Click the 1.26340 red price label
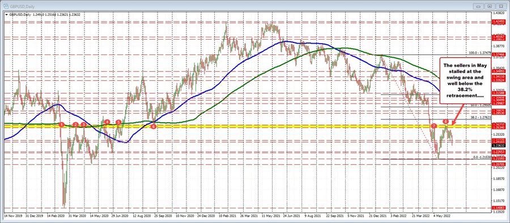This screenshot has width=510, height=223. (498, 127)
